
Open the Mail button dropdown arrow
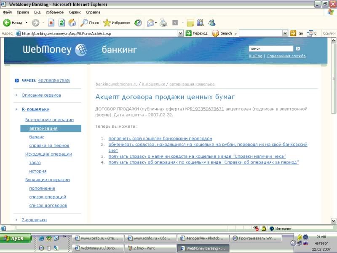(x=156, y=23)
